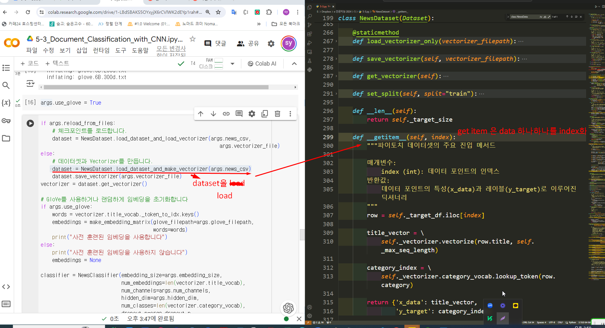Open KakaoTalk from the system tray popup
This screenshot has height=328, width=605.
coord(515,306)
